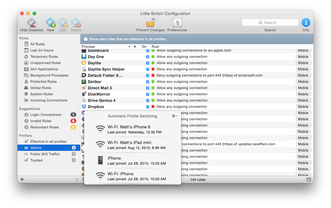This screenshot has width=331, height=208.
Task: Click the Invalid Rules info icon
Action: (26, 121)
